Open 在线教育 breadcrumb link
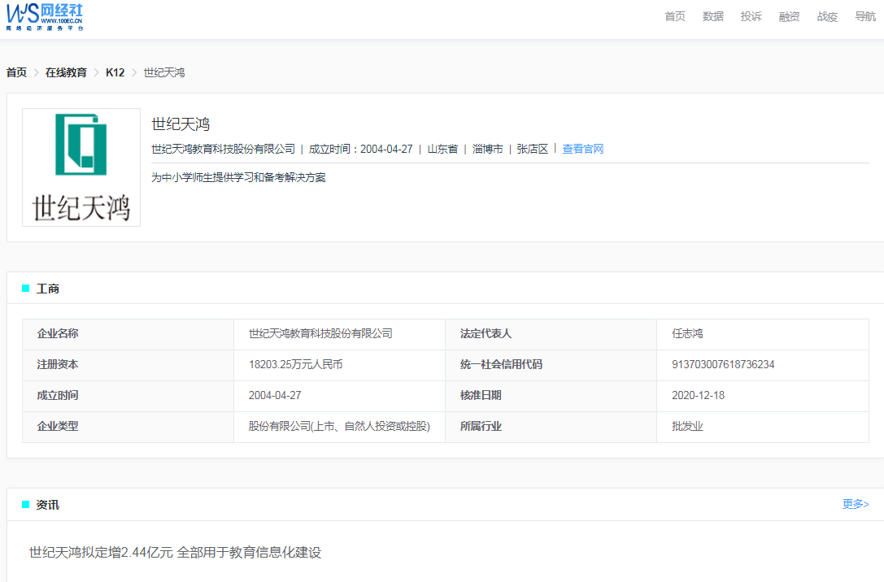Viewport: 884px width, 582px height. 66,72
